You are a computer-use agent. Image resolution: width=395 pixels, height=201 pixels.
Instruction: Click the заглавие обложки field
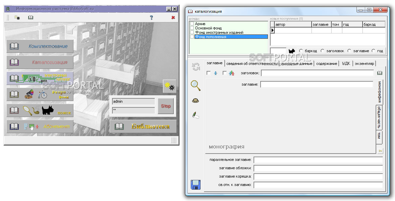coord(318,168)
